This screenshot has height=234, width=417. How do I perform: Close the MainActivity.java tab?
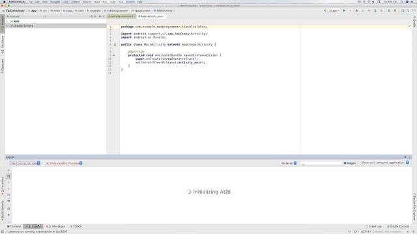click(164, 16)
